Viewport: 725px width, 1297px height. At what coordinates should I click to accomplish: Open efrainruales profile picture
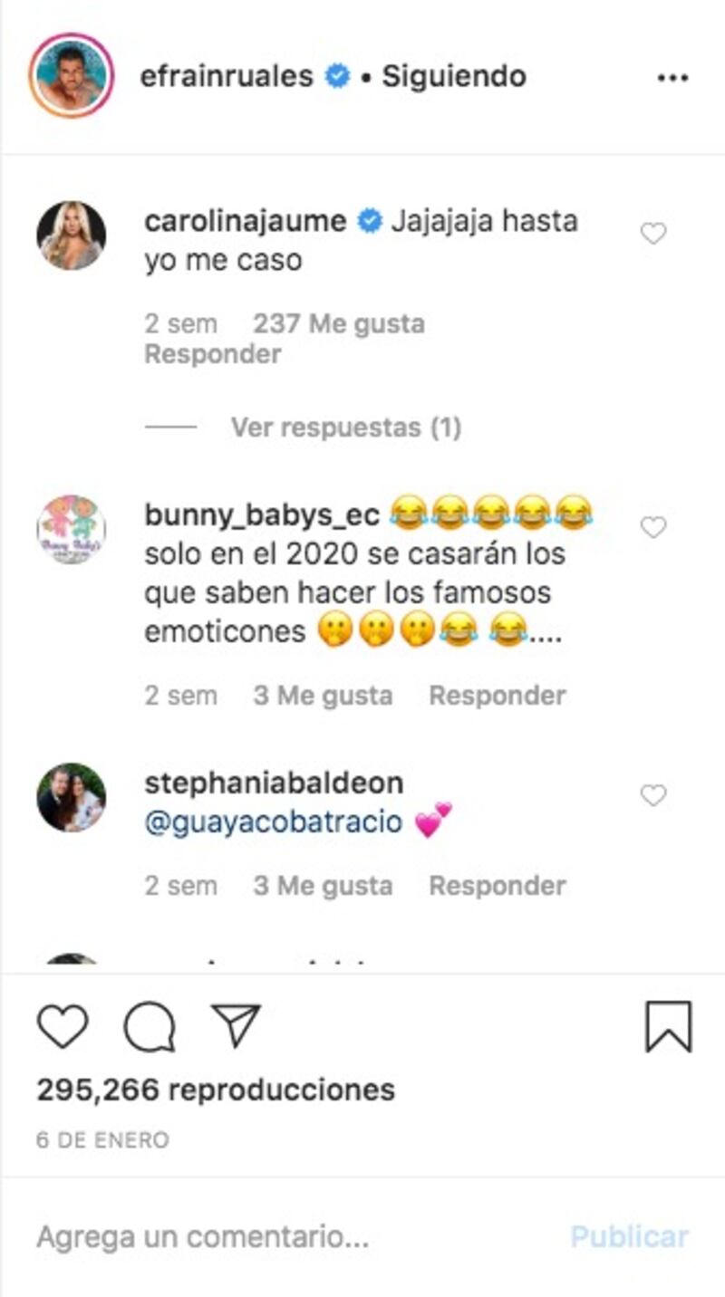[71, 76]
